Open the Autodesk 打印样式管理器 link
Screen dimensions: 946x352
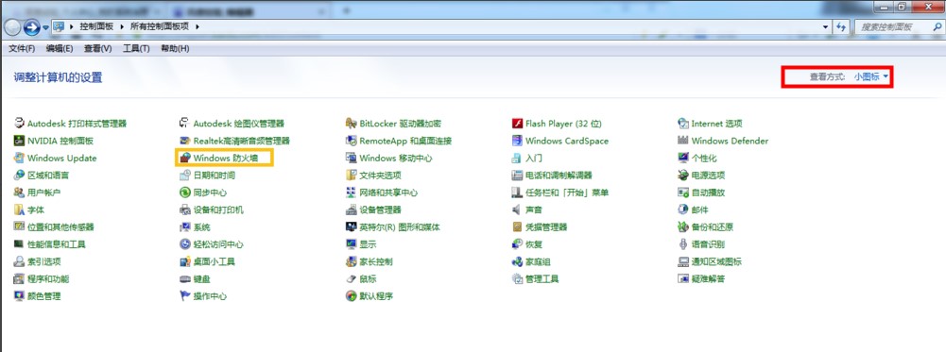tap(77, 124)
